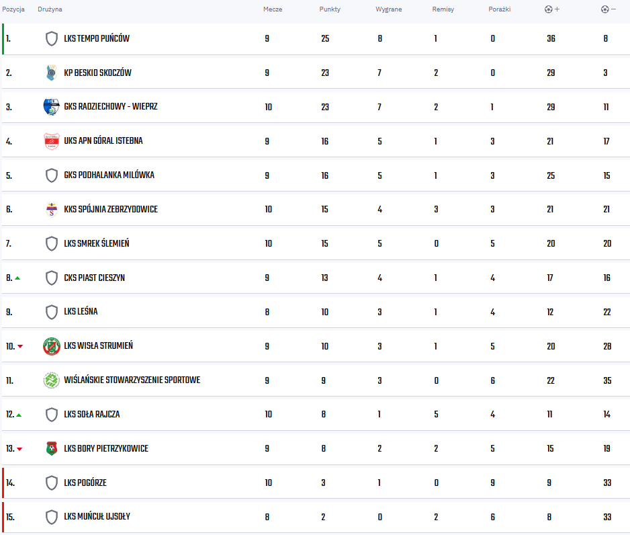Viewport: 630px width, 535px height.
Task: Sort by the Punkty column header
Action: (330, 9)
